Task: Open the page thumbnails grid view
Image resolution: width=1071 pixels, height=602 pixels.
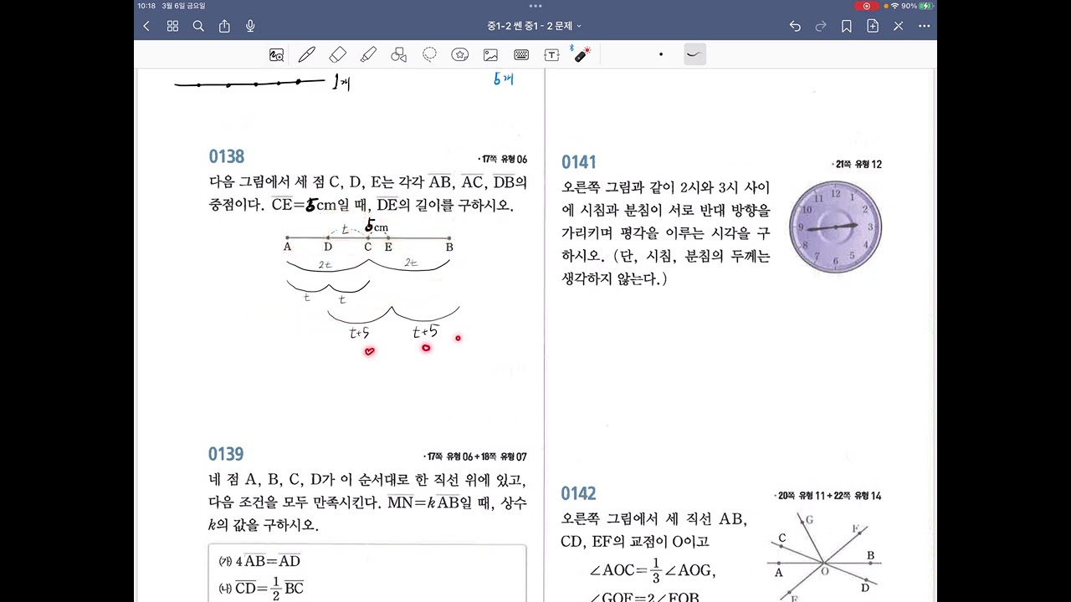Action: [172, 26]
